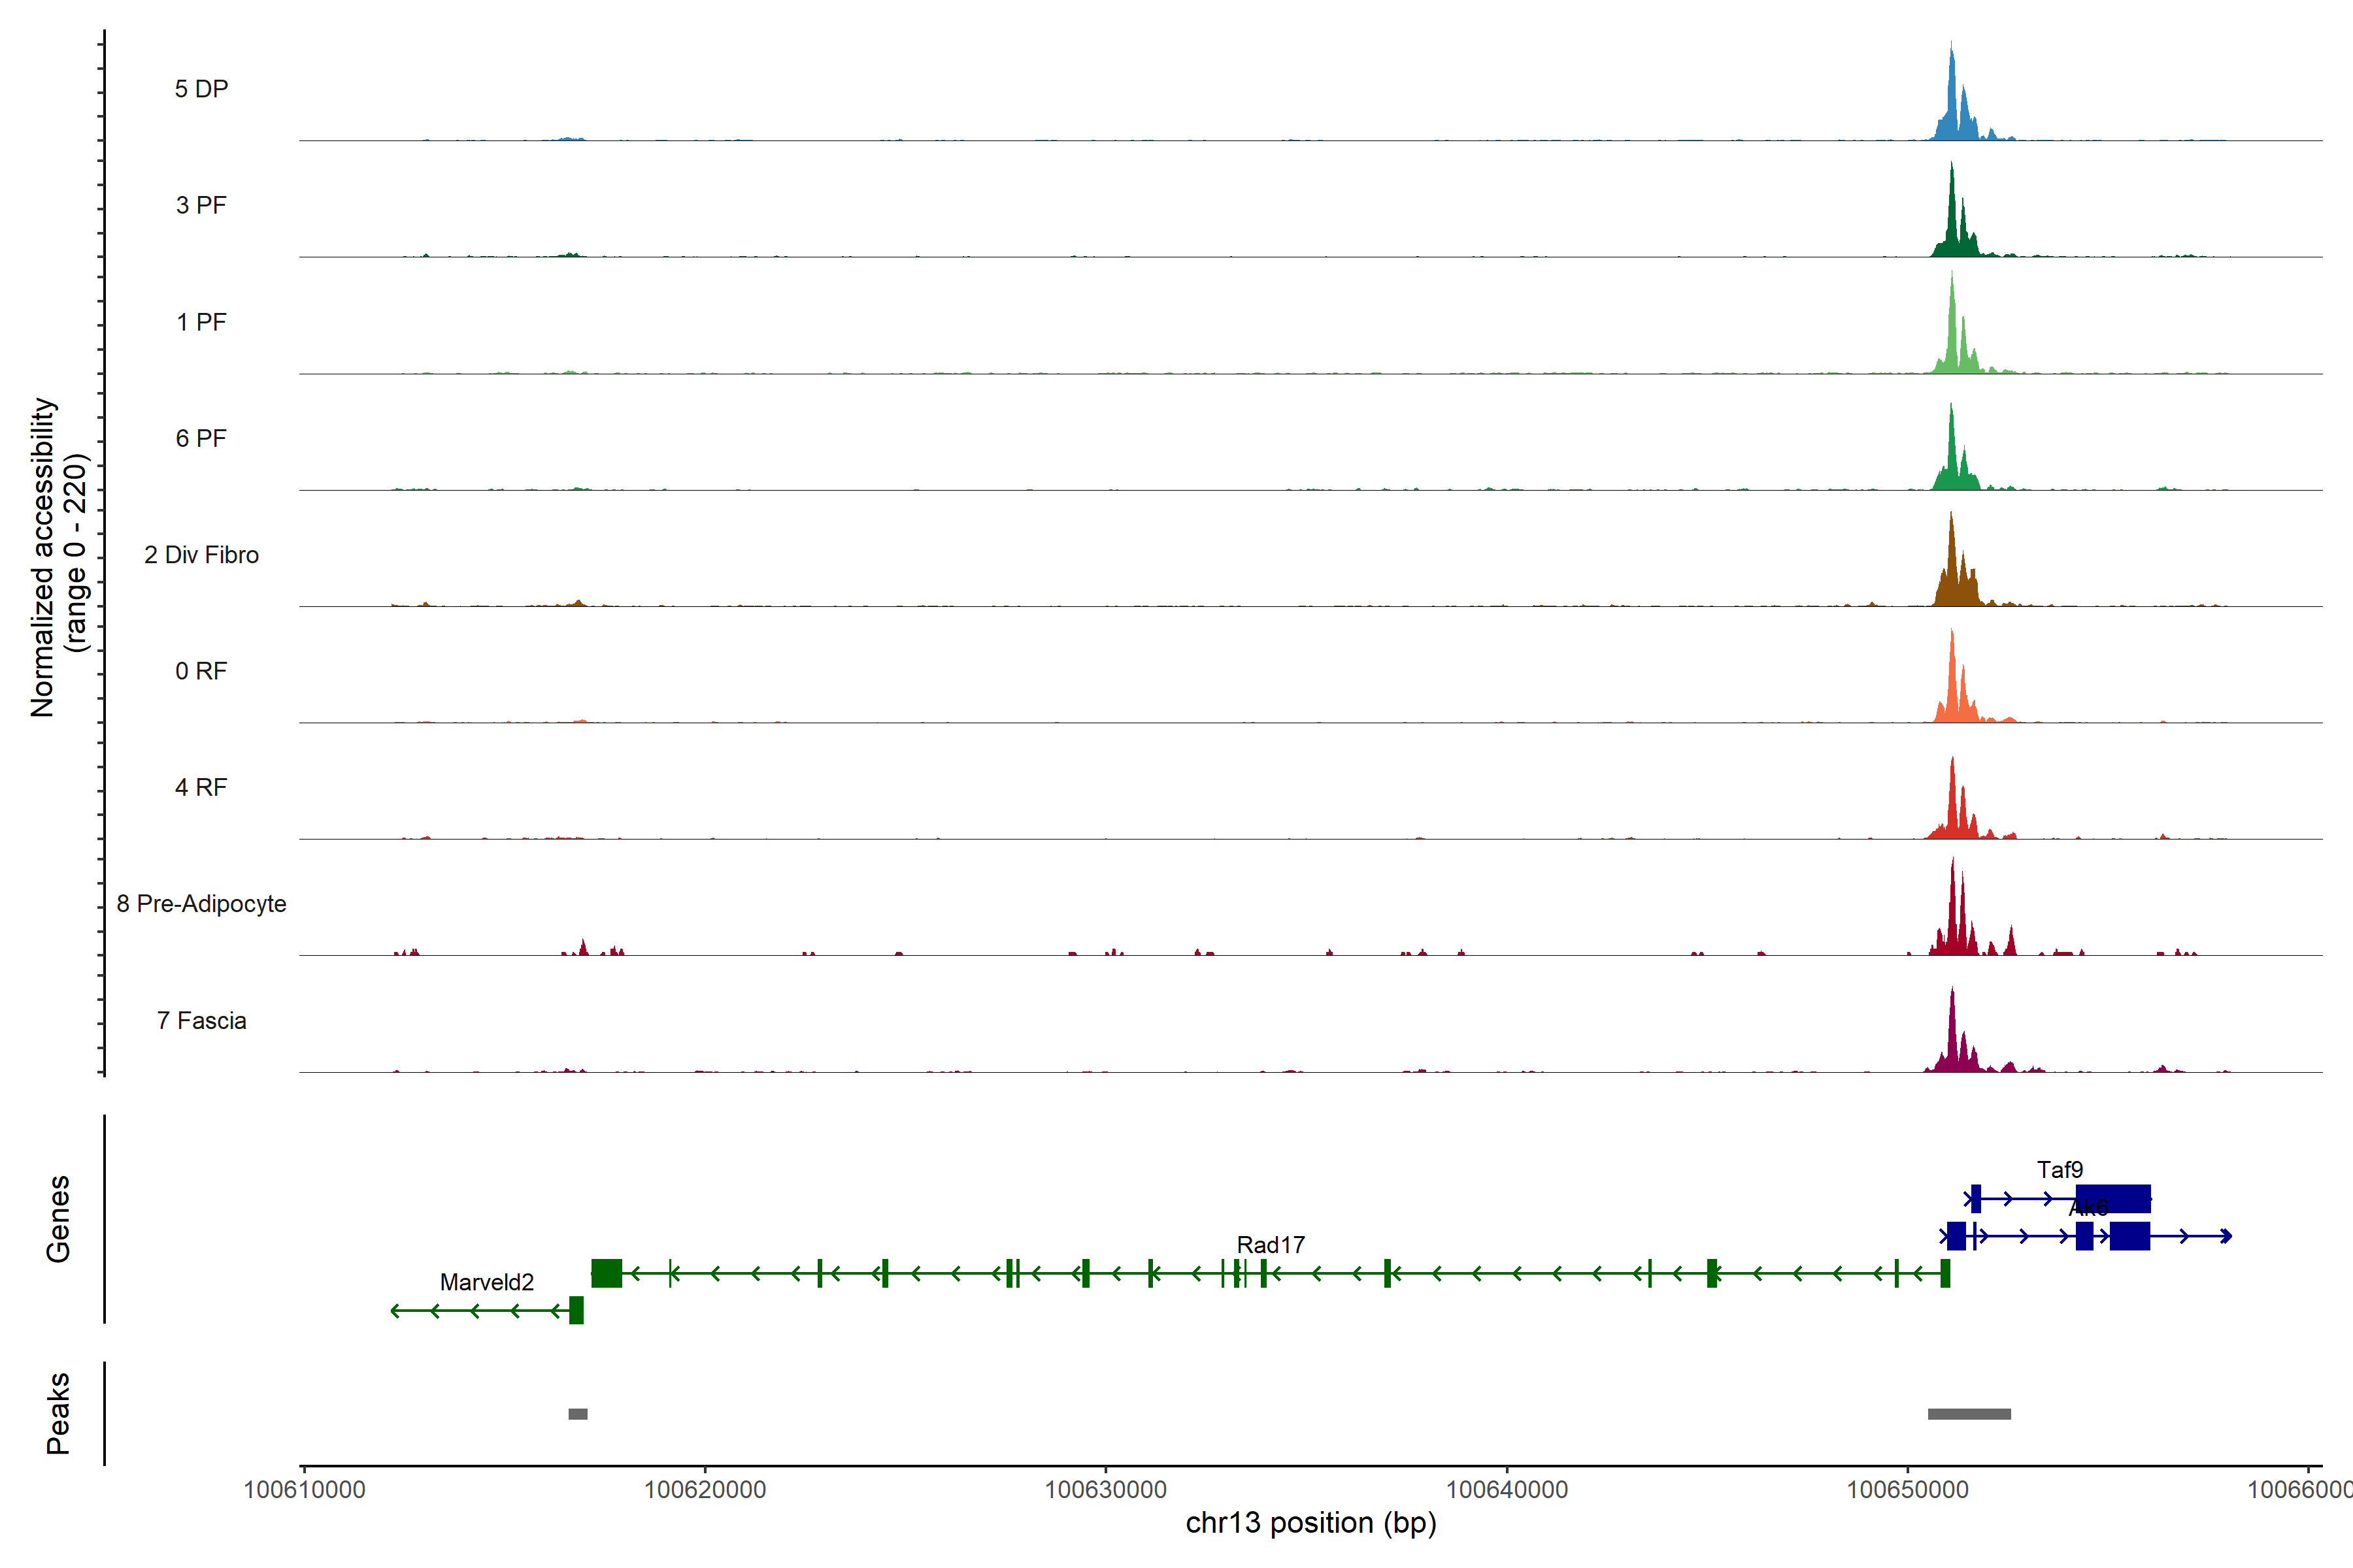Click the Marveld2 green exon block

[576, 1310]
